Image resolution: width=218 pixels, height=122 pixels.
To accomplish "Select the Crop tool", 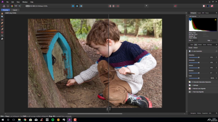I will tap(2, 36).
